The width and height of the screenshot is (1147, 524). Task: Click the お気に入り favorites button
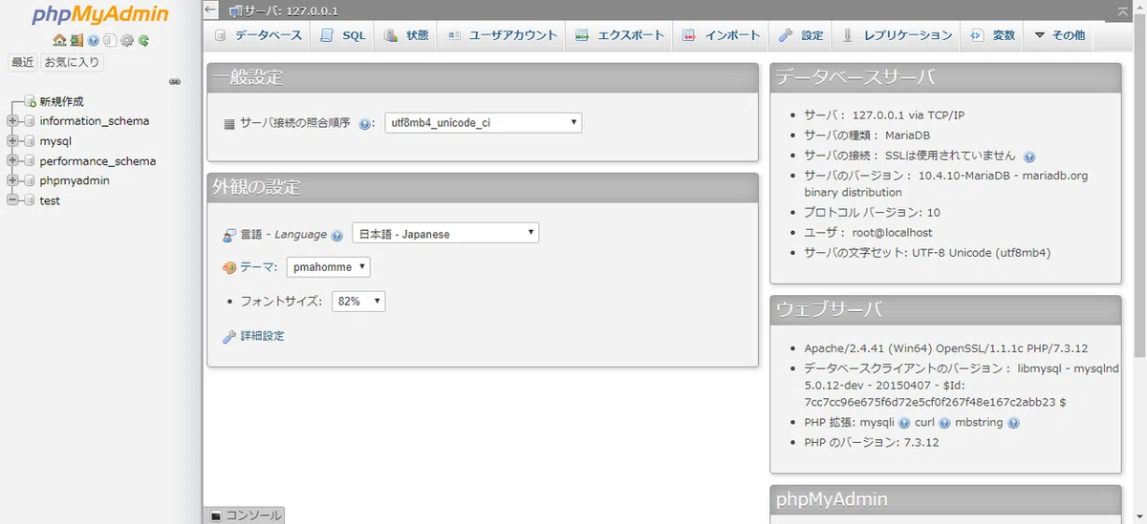[72, 62]
